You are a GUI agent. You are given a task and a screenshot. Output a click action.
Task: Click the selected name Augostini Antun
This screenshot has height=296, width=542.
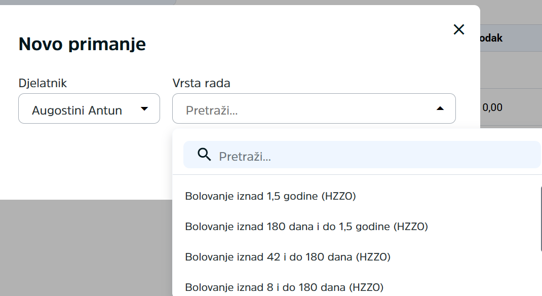coord(76,110)
